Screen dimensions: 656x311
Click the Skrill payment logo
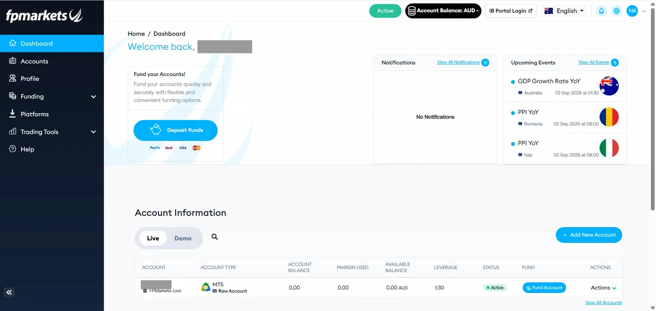point(169,148)
